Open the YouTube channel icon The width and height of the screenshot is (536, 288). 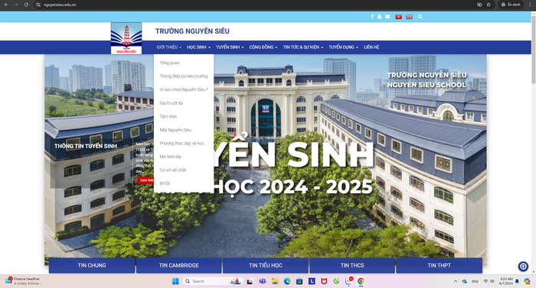[379, 16]
